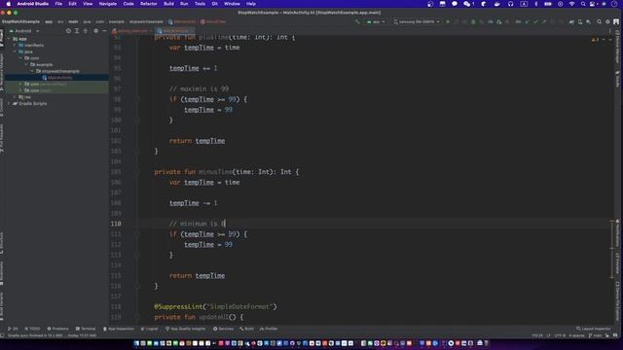The image size is (623, 350).
Task: Open the Help menu
Action: (x=251, y=4)
